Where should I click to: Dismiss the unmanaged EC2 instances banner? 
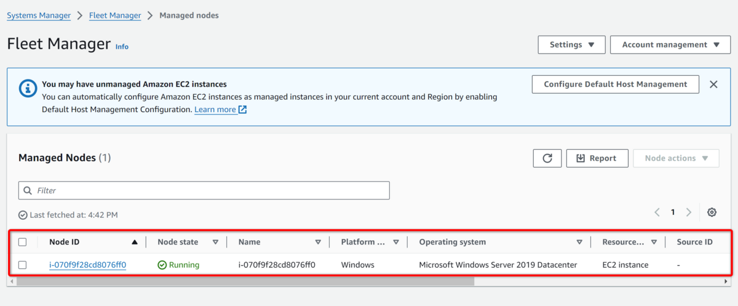(x=713, y=84)
